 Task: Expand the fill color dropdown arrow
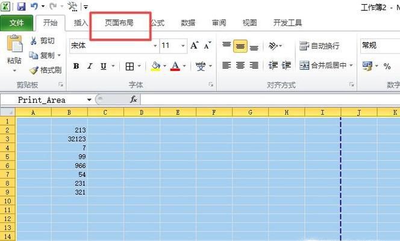165,66
